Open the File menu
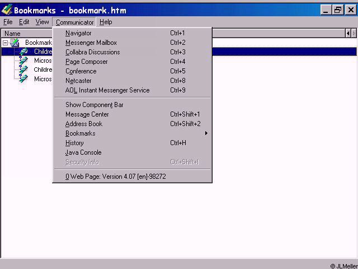 (x=8, y=22)
